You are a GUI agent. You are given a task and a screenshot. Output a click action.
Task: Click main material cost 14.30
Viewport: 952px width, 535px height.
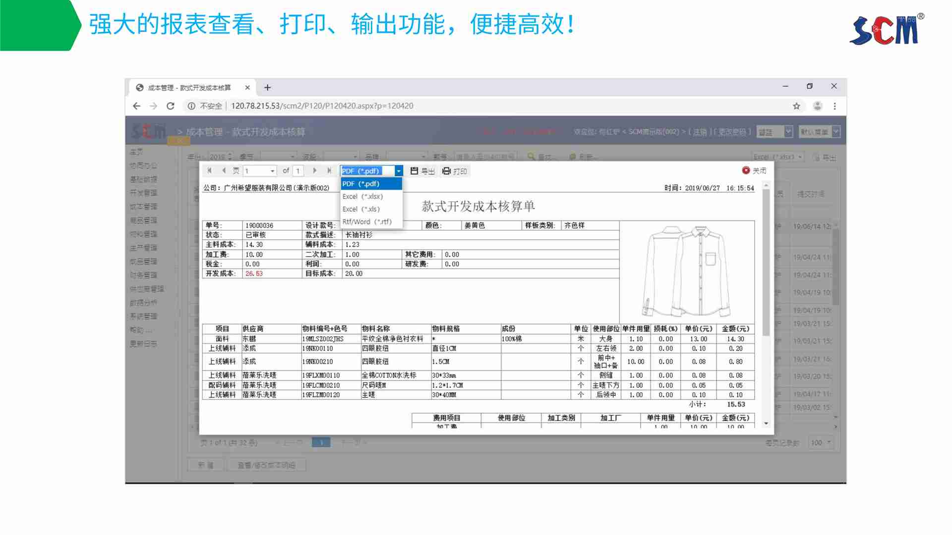coord(254,245)
